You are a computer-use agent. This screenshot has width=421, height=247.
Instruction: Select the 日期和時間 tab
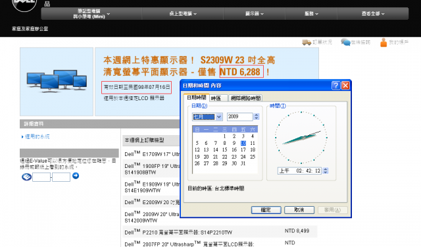pos(196,97)
